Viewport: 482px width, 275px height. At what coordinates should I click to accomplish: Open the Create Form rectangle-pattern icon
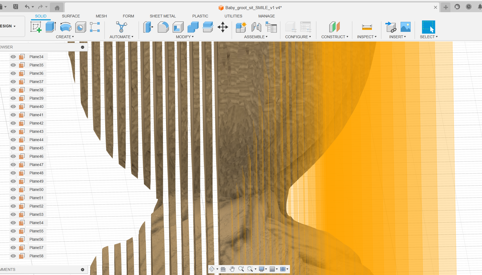click(x=95, y=27)
